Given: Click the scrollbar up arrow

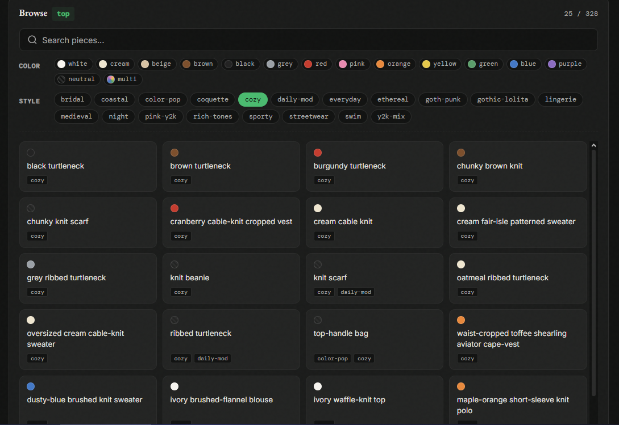Looking at the screenshot, I should (593, 145).
